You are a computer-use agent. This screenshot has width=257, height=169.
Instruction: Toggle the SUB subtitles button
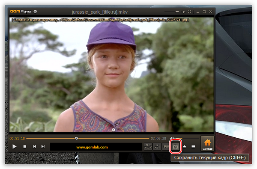[166, 147]
